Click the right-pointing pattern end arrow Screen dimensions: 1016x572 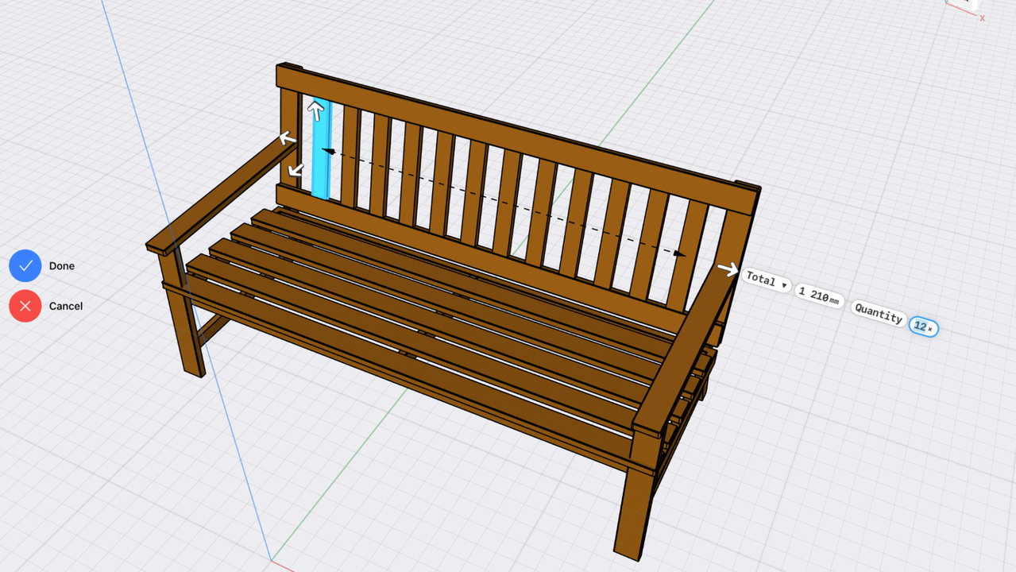point(728,269)
